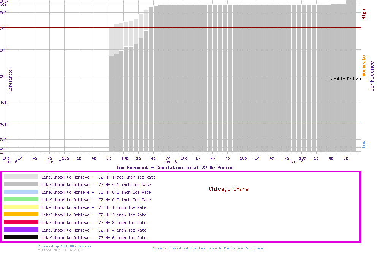Click the Parametric Weighted Time Lag footer text
Image resolution: width=380 pixels, height=254 pixels.
207,248
